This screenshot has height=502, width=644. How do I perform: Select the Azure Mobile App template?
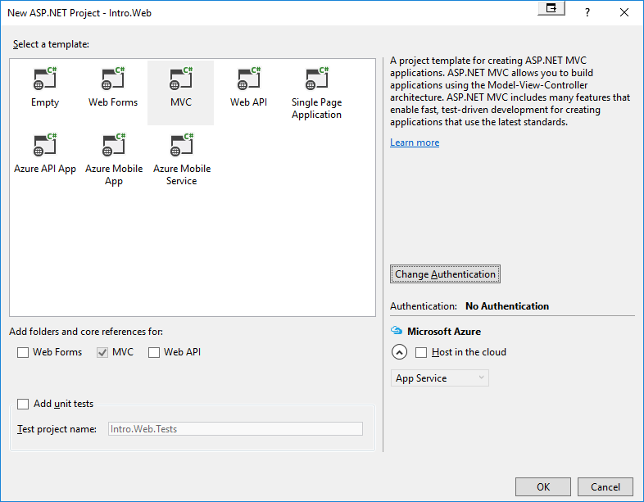(x=114, y=161)
